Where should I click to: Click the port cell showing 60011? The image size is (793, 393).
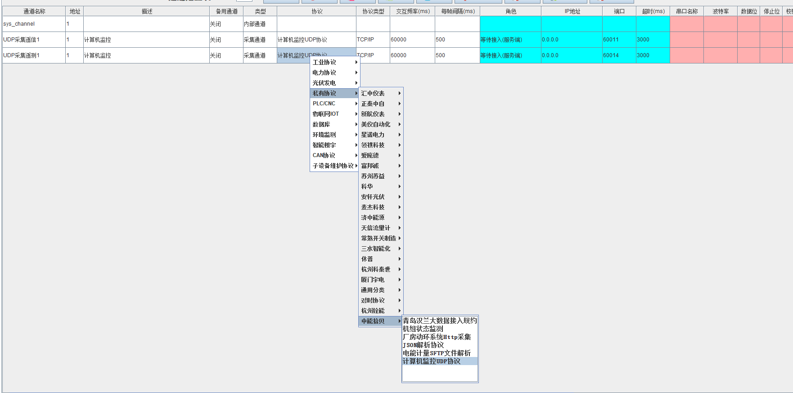619,40
